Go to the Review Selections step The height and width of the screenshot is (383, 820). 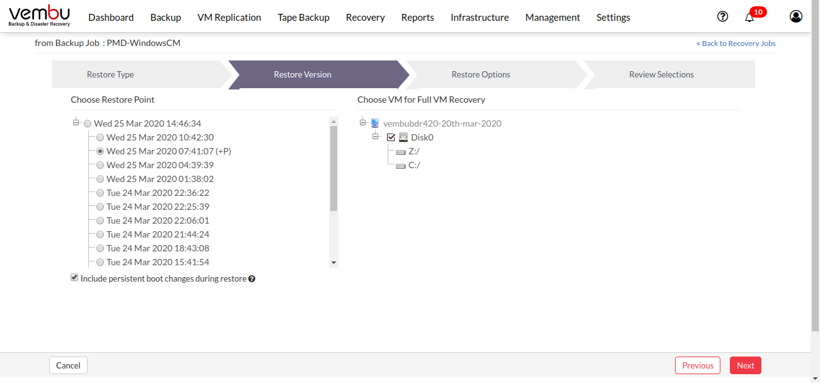pos(669,74)
